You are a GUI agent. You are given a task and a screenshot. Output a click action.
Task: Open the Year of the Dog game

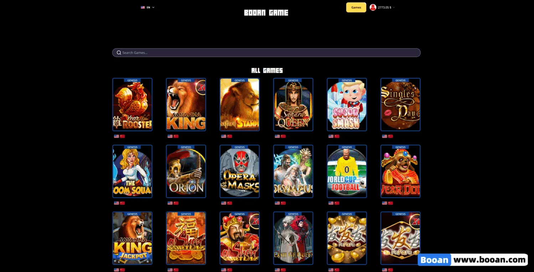pos(400,171)
